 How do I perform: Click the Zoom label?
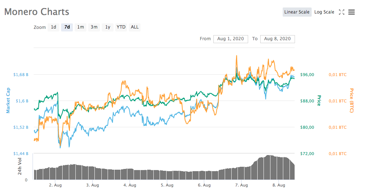coord(40,27)
